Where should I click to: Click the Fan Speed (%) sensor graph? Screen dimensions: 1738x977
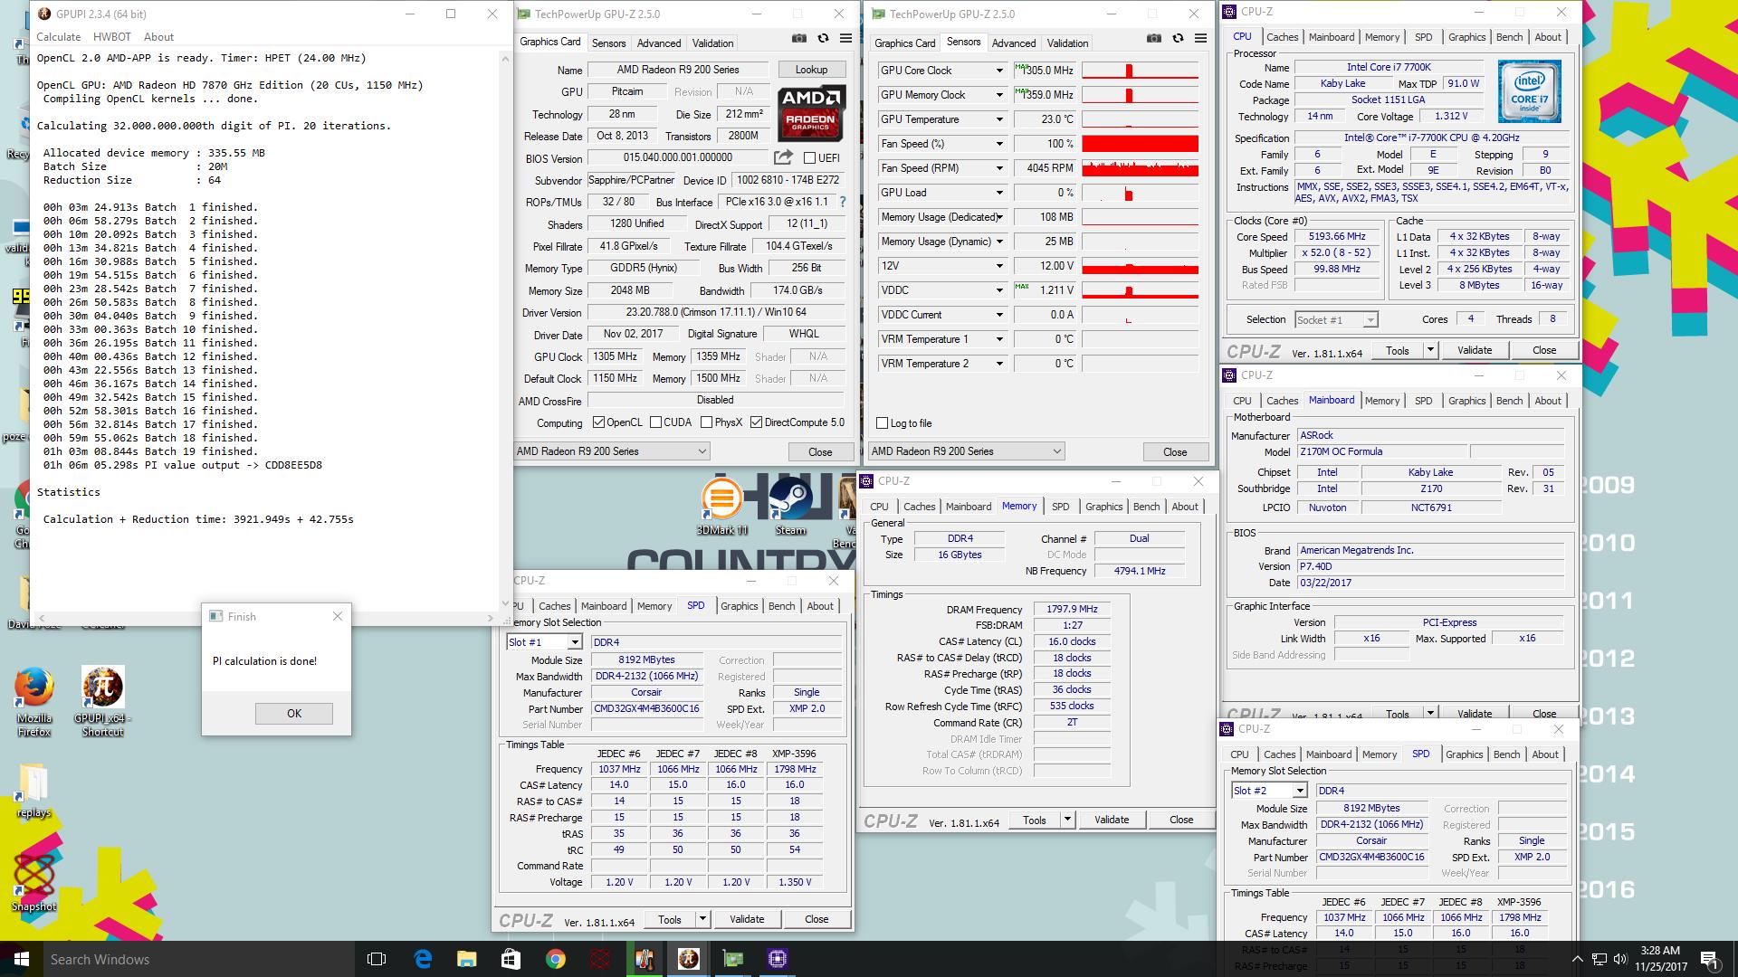pyautogui.click(x=1141, y=144)
